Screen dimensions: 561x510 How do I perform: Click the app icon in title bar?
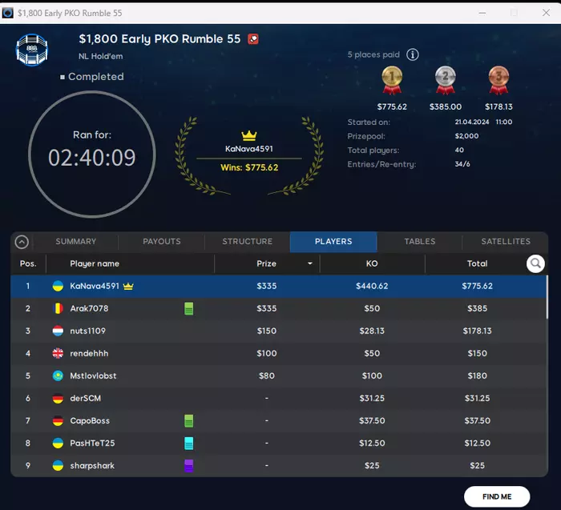coord(8,14)
